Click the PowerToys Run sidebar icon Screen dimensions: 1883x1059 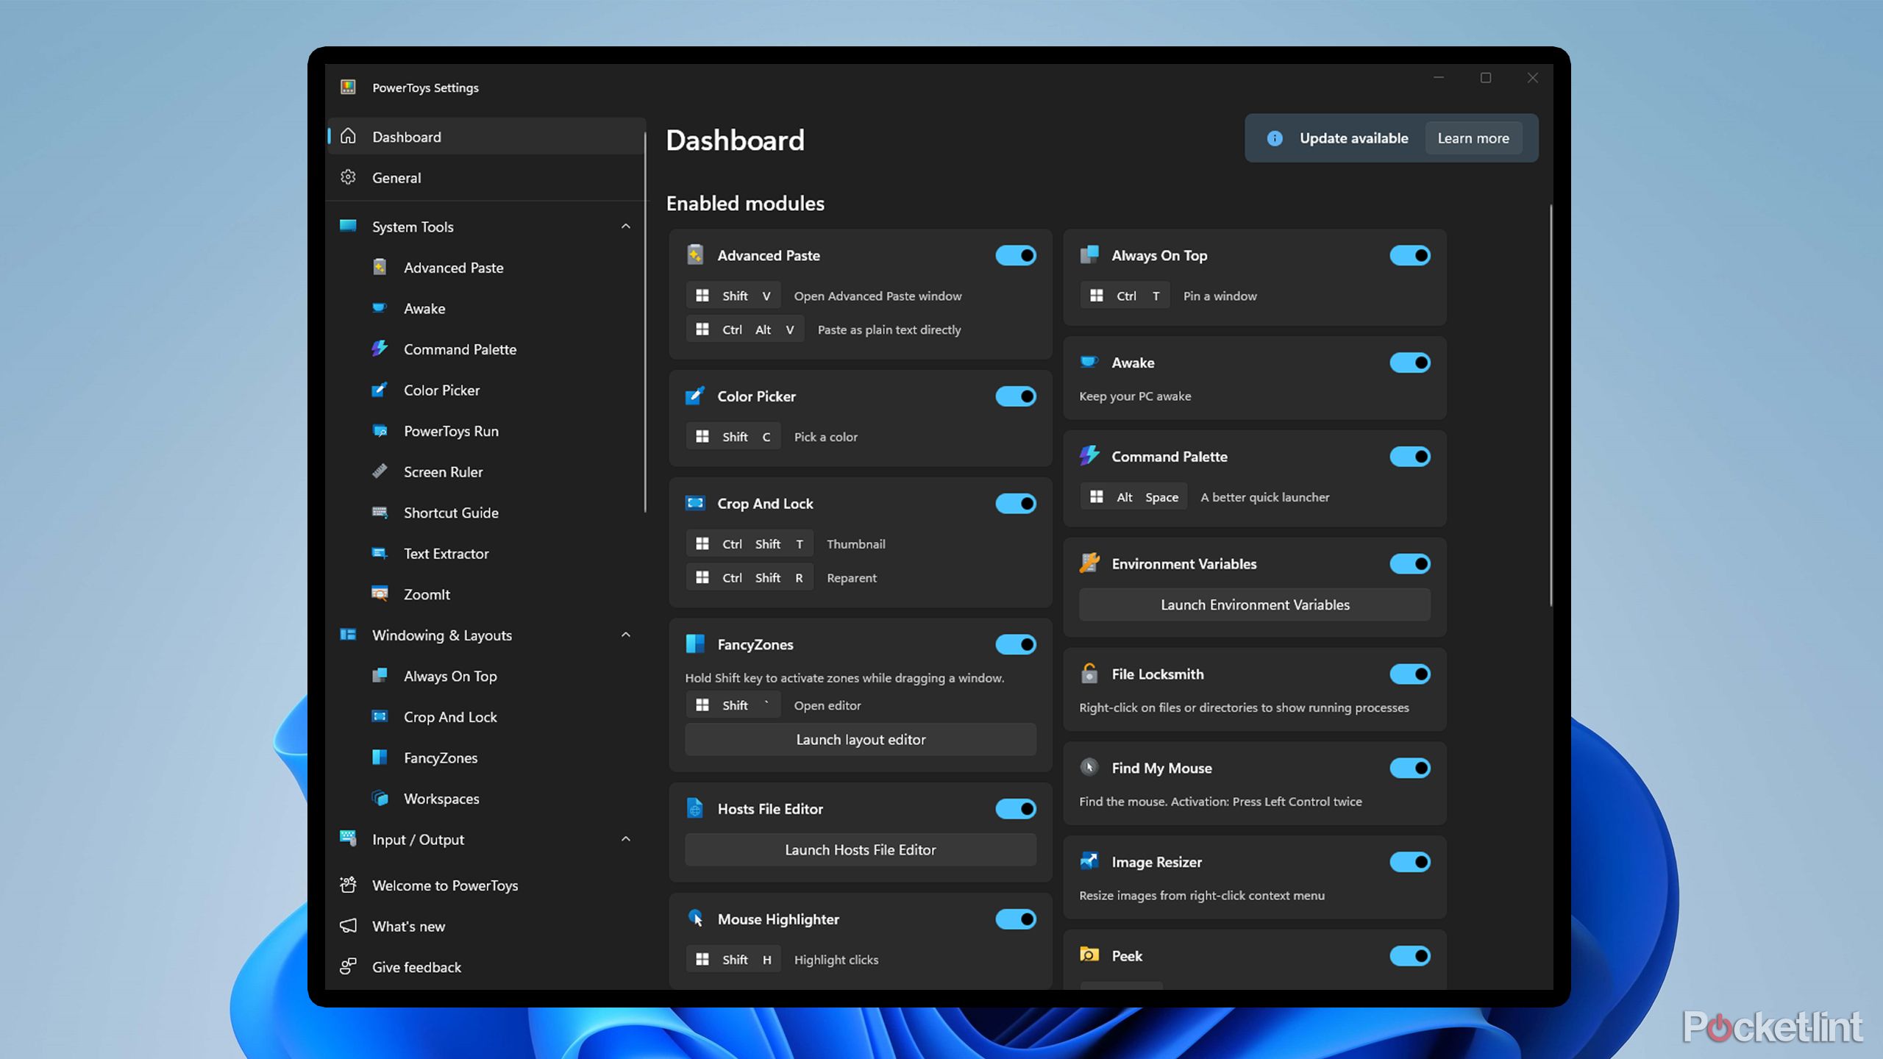pyautogui.click(x=380, y=431)
